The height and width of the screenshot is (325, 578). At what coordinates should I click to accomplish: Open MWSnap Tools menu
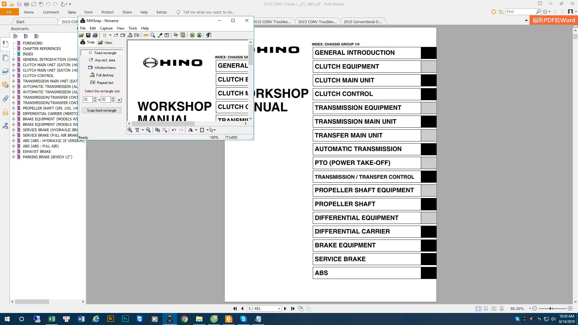[133, 28]
